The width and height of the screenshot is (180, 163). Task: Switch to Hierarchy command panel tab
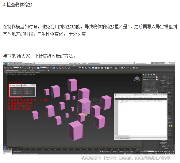point(148,74)
